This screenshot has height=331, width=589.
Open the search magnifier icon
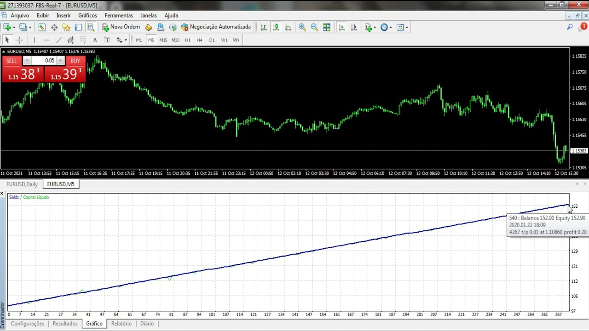pyautogui.click(x=570, y=27)
